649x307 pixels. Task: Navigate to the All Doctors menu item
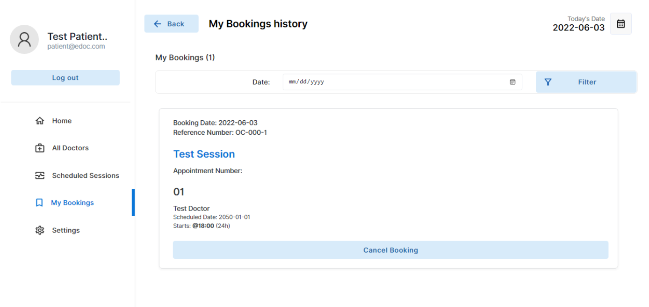[70, 148]
